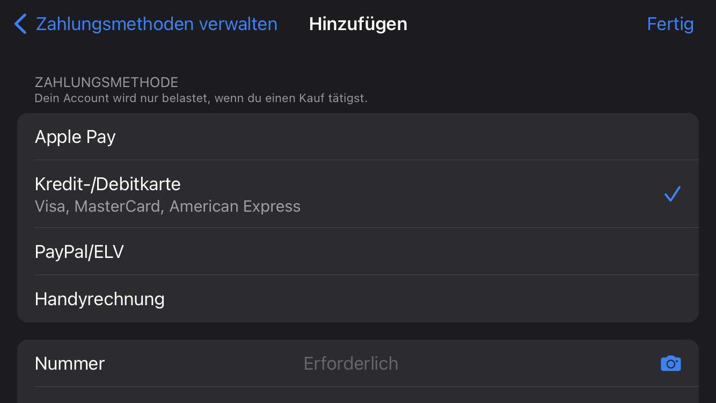The width and height of the screenshot is (716, 403).
Task: Click American Express text in card subtitle
Action: point(235,207)
